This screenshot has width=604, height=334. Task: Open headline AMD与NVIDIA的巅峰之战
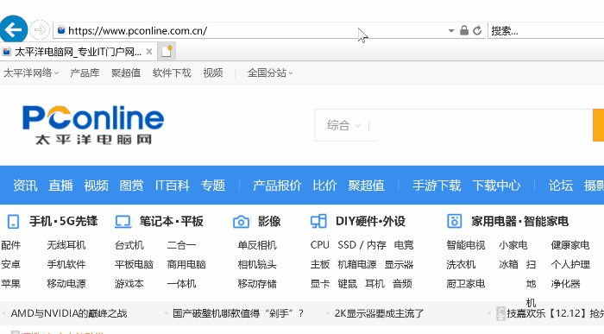68,313
